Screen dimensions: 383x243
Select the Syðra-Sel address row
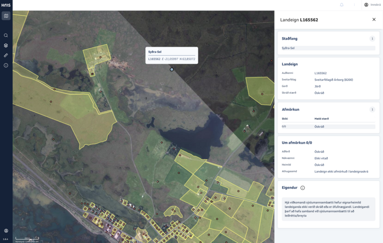(x=328, y=48)
